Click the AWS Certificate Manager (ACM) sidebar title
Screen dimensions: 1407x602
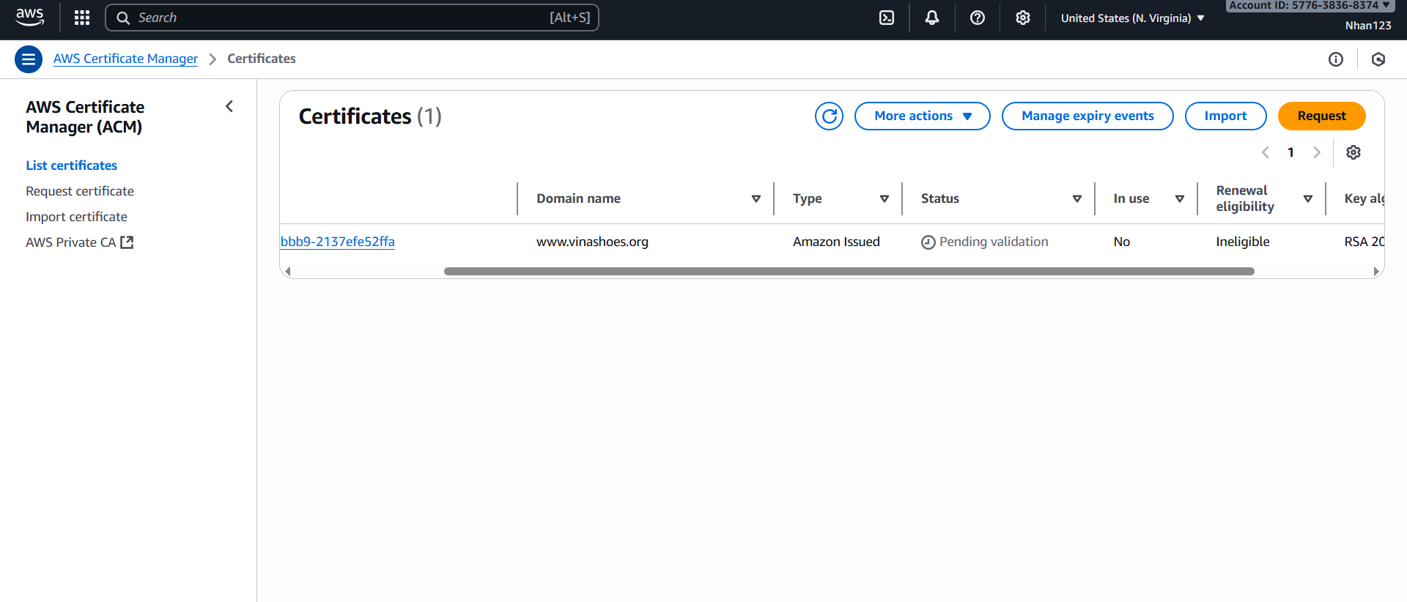[85, 117]
